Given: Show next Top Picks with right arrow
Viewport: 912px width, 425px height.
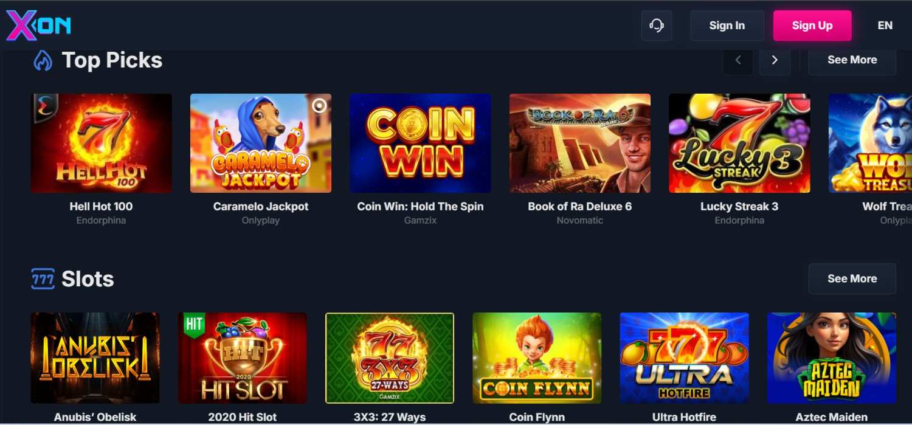Looking at the screenshot, I should (x=775, y=60).
